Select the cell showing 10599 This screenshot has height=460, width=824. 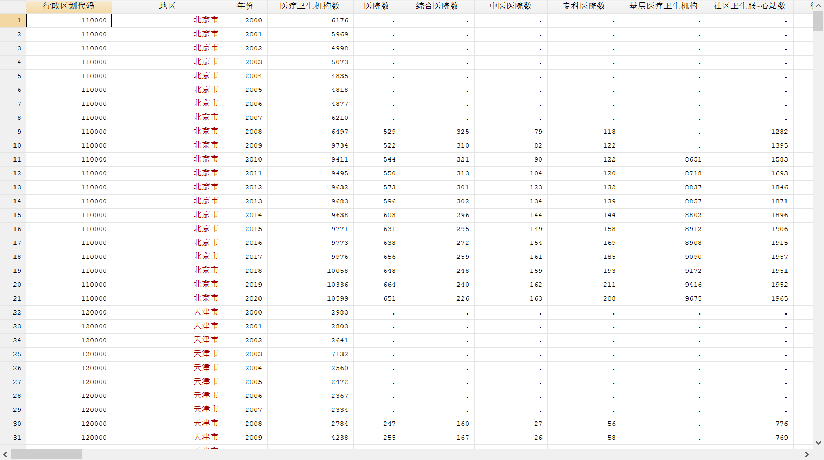pyautogui.click(x=310, y=298)
